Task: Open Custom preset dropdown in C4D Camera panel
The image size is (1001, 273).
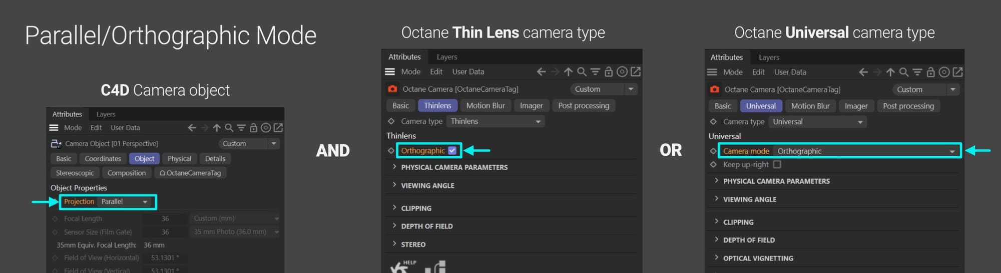Action: [249, 144]
